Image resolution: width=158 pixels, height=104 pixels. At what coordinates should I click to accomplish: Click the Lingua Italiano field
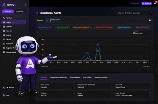(x=93, y=94)
